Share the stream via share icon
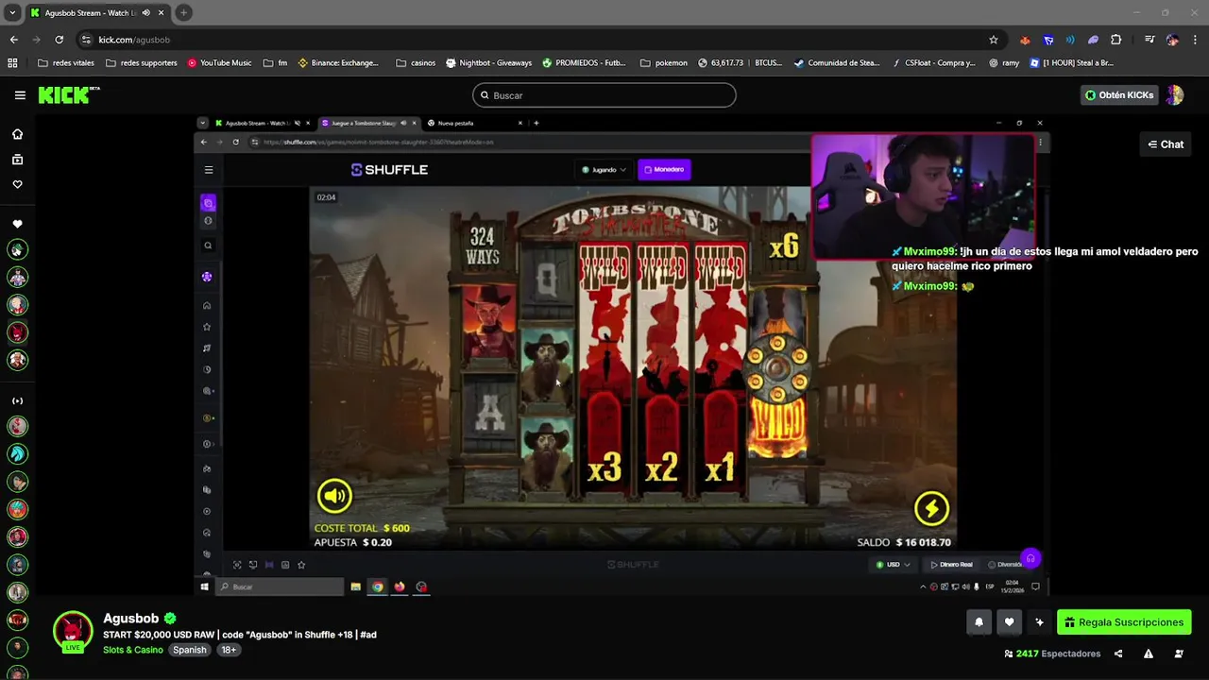The width and height of the screenshot is (1209, 680). click(x=1118, y=654)
